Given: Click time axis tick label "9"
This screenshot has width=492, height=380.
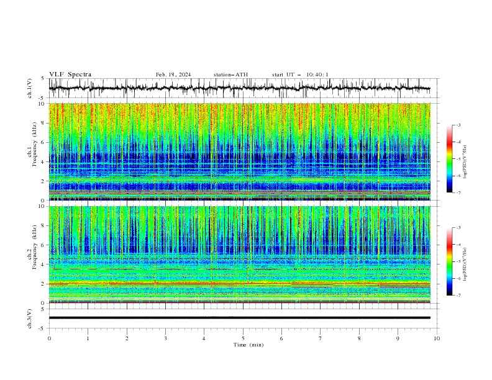Looking at the screenshot, I should pyautogui.click(x=398, y=338).
